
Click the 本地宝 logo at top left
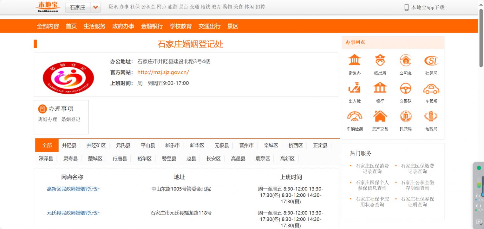pos(48,7)
